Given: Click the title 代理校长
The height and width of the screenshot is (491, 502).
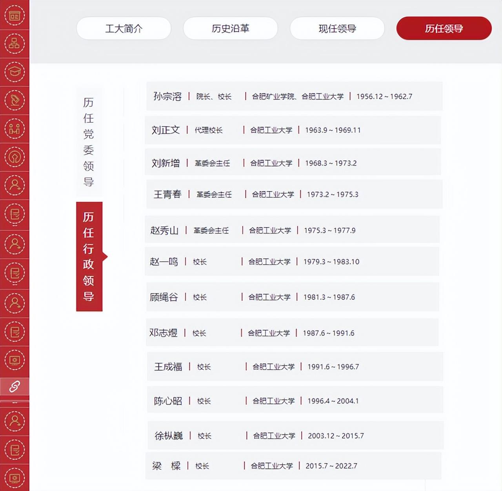Looking at the screenshot, I should coord(209,130).
